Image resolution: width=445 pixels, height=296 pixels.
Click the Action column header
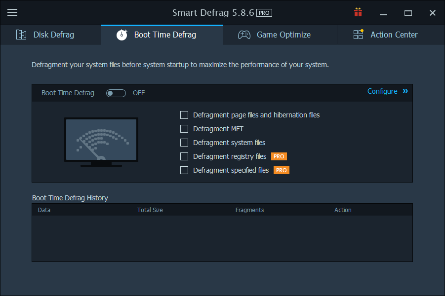tap(343, 210)
